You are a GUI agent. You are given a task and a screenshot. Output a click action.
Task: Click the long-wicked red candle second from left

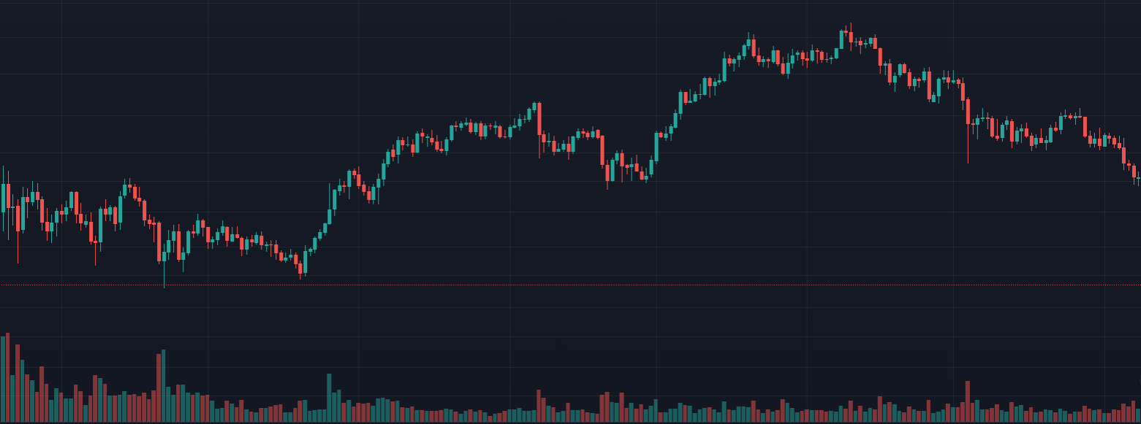(x=18, y=217)
